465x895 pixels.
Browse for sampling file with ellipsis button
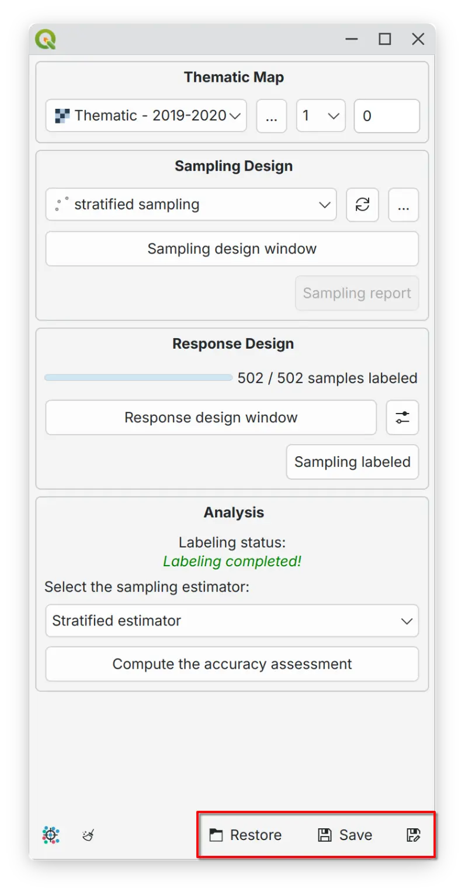pos(403,205)
